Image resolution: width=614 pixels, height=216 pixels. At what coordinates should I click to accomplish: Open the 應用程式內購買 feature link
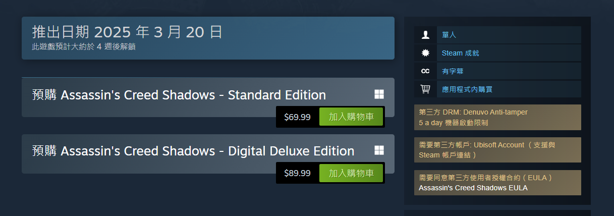tap(467, 89)
